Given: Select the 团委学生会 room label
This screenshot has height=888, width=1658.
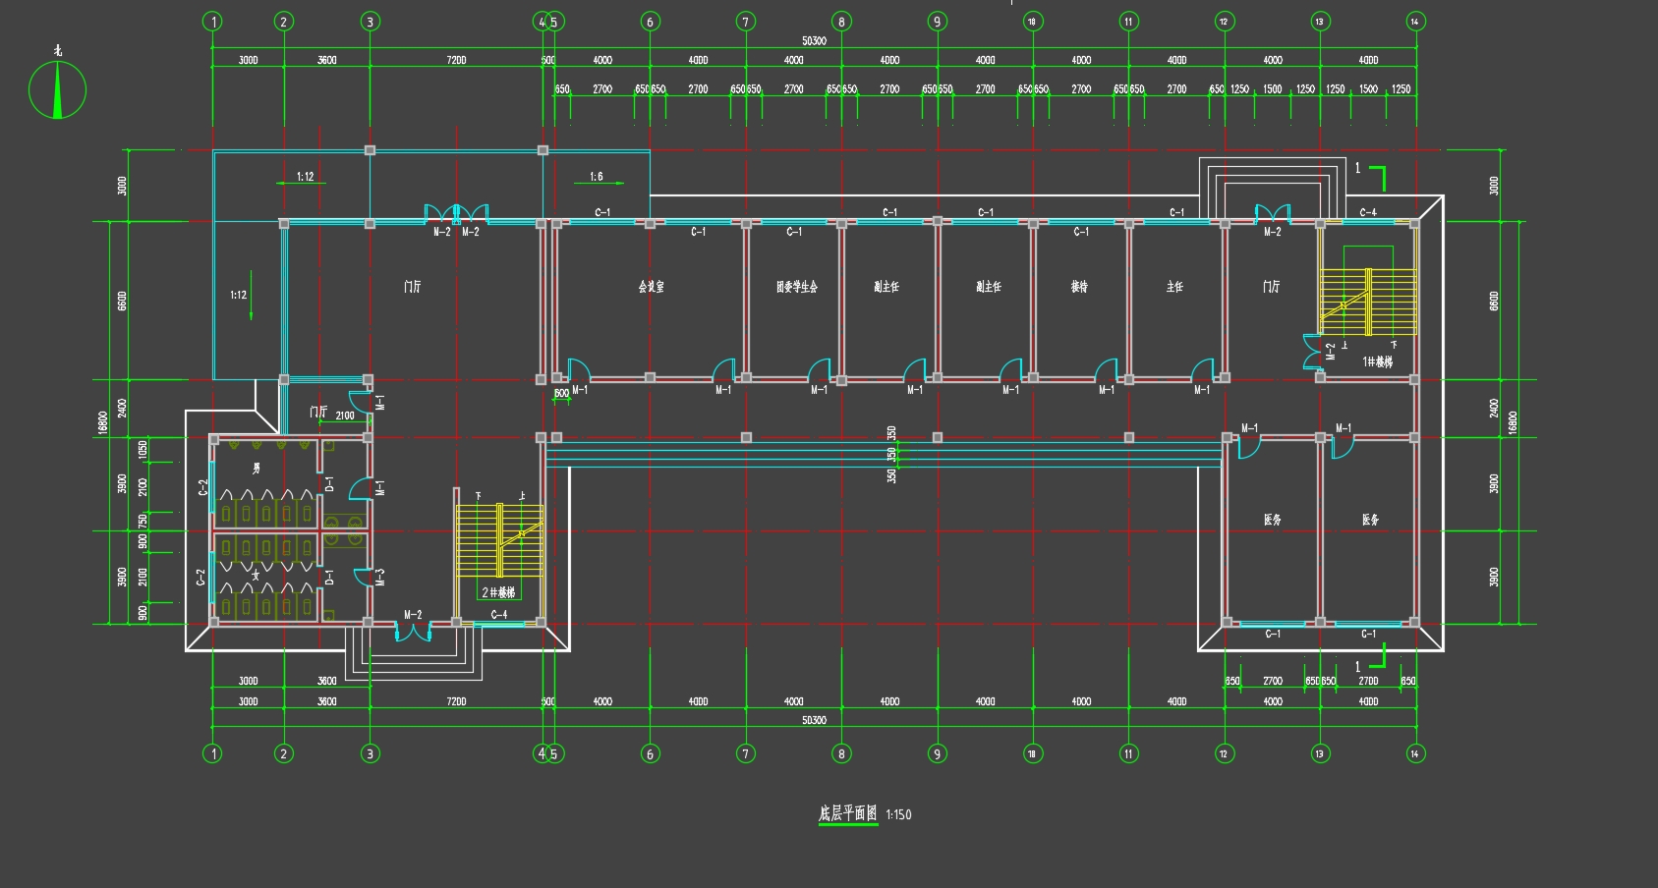Looking at the screenshot, I should (796, 287).
